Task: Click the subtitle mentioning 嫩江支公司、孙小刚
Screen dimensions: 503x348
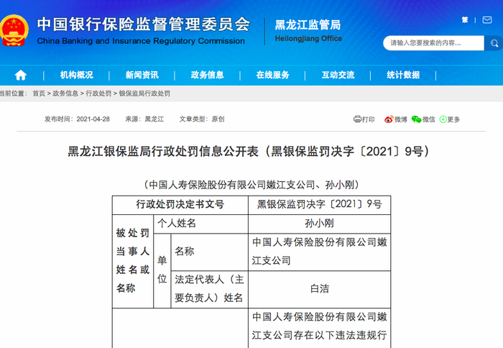Action: (251, 185)
